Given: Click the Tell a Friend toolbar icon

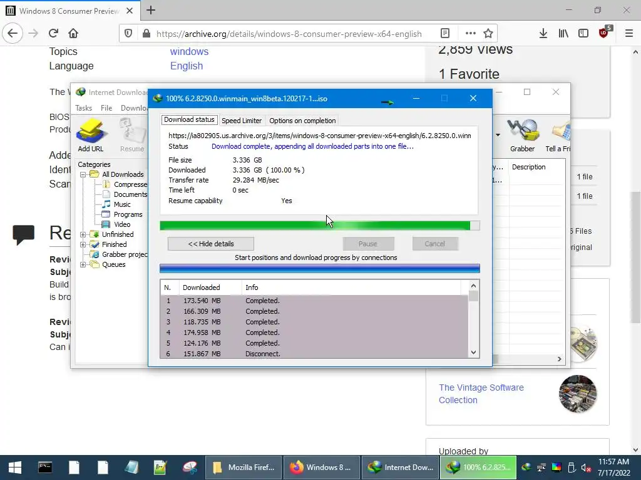Looking at the screenshot, I should 560,131.
